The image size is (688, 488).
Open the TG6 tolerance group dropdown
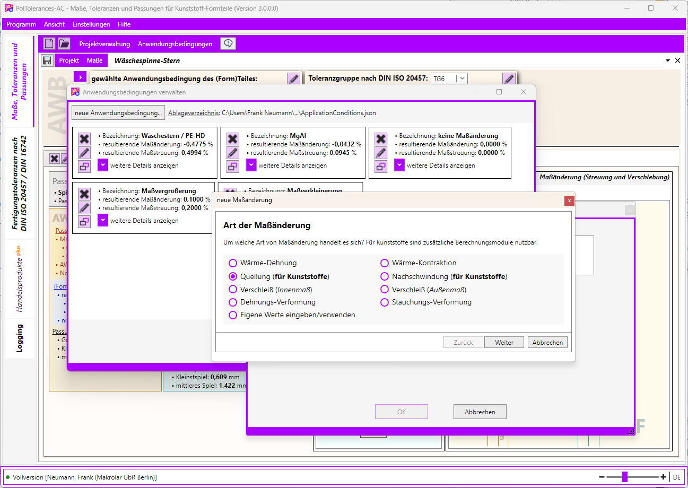click(462, 79)
